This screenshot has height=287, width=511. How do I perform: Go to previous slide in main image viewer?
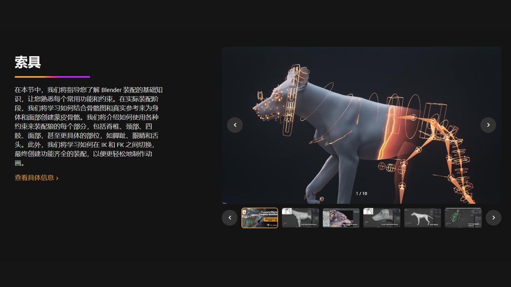click(235, 125)
